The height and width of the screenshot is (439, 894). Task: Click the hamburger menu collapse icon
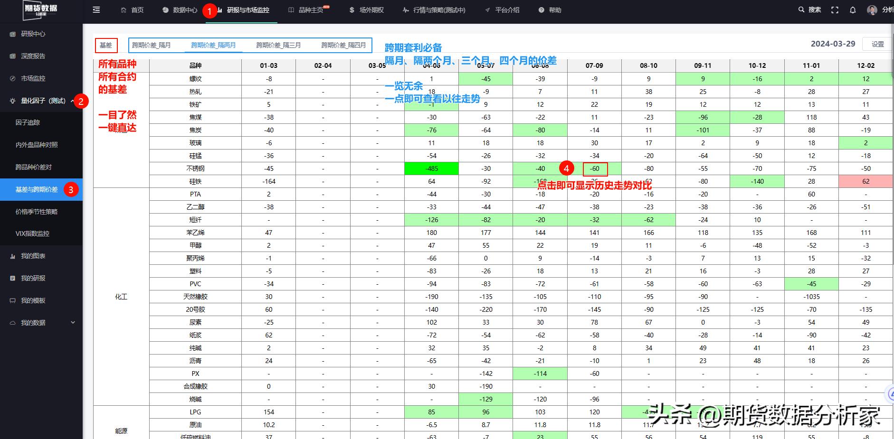click(96, 10)
